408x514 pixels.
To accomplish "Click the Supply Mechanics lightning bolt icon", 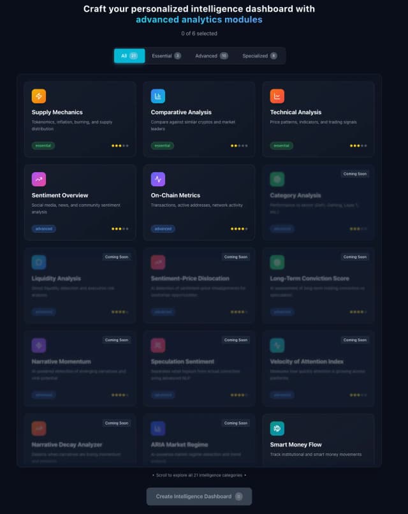I will [39, 96].
